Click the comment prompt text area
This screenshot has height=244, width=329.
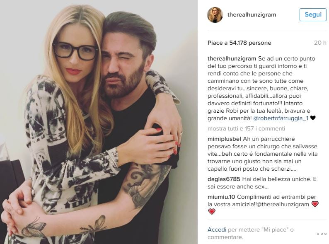251,233
